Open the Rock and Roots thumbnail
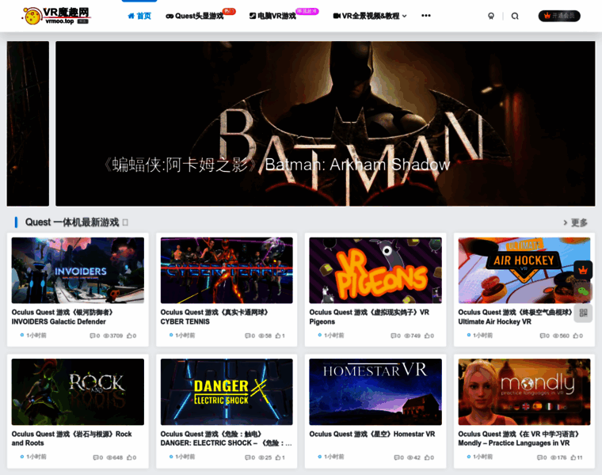The width and height of the screenshot is (602, 475). click(x=78, y=392)
